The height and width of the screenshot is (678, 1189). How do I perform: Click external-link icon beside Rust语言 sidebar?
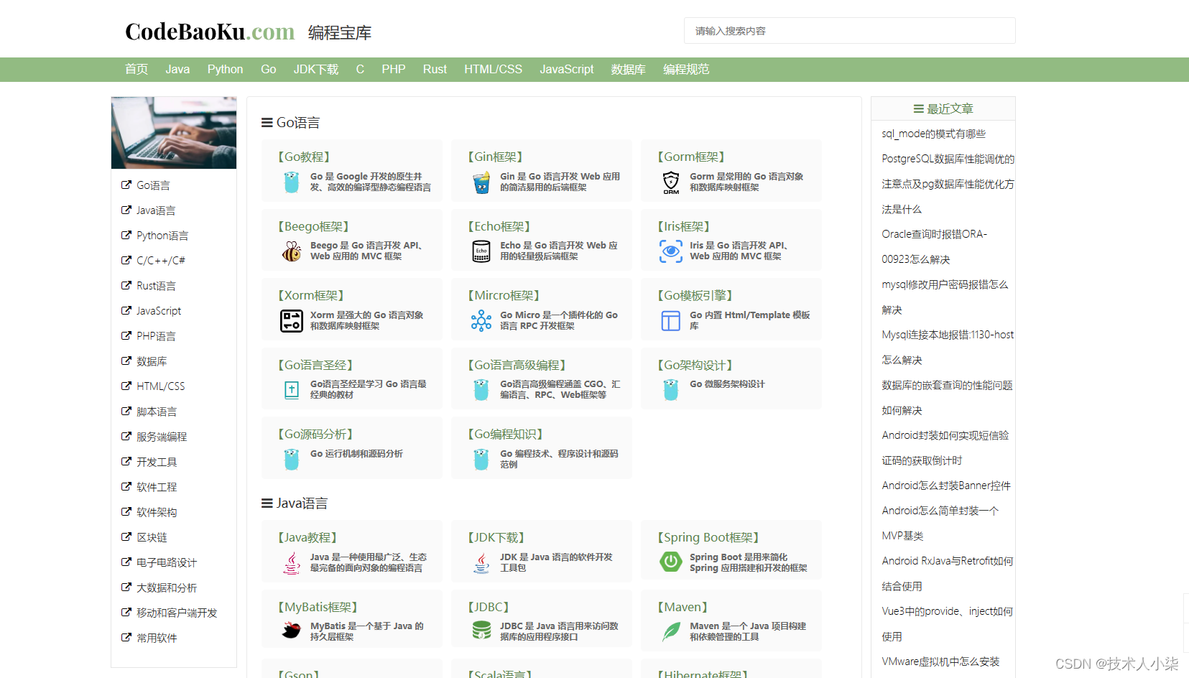tap(126, 286)
